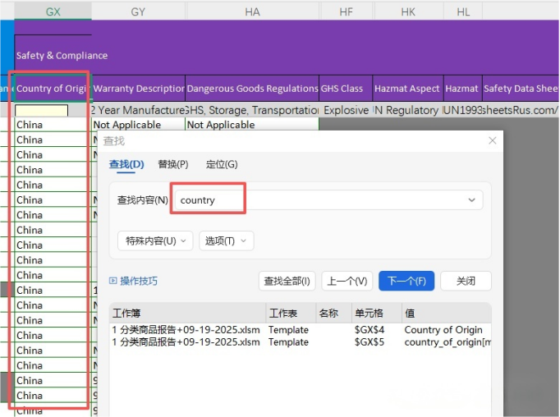Click the 查找全部(I) button
The image size is (560, 417).
point(287,281)
